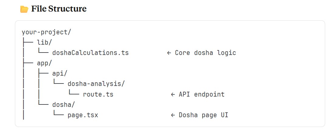
Task: Click the Core dosha logic comment
Action: tap(205, 53)
